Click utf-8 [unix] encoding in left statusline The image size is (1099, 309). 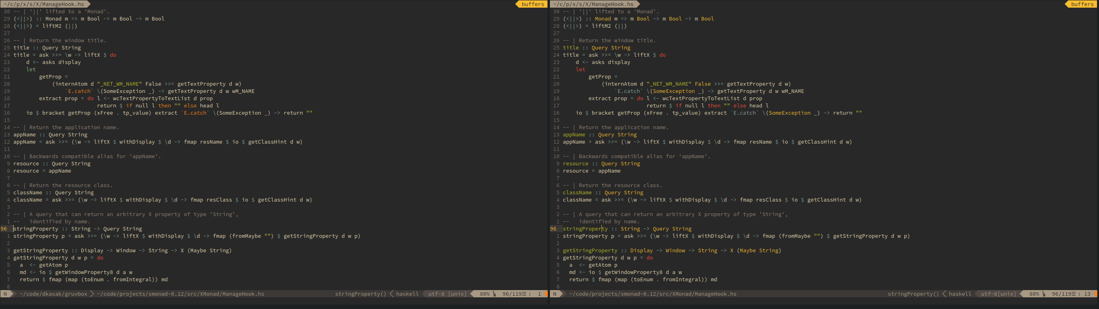coord(447,294)
